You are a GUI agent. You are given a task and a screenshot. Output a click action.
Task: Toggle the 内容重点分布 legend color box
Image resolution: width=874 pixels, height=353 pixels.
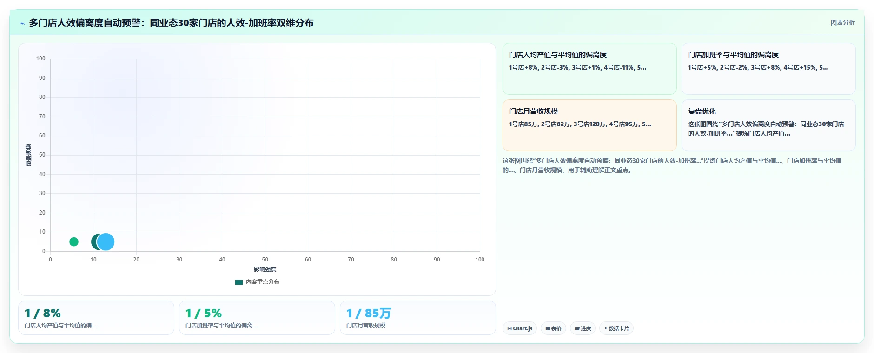click(239, 282)
